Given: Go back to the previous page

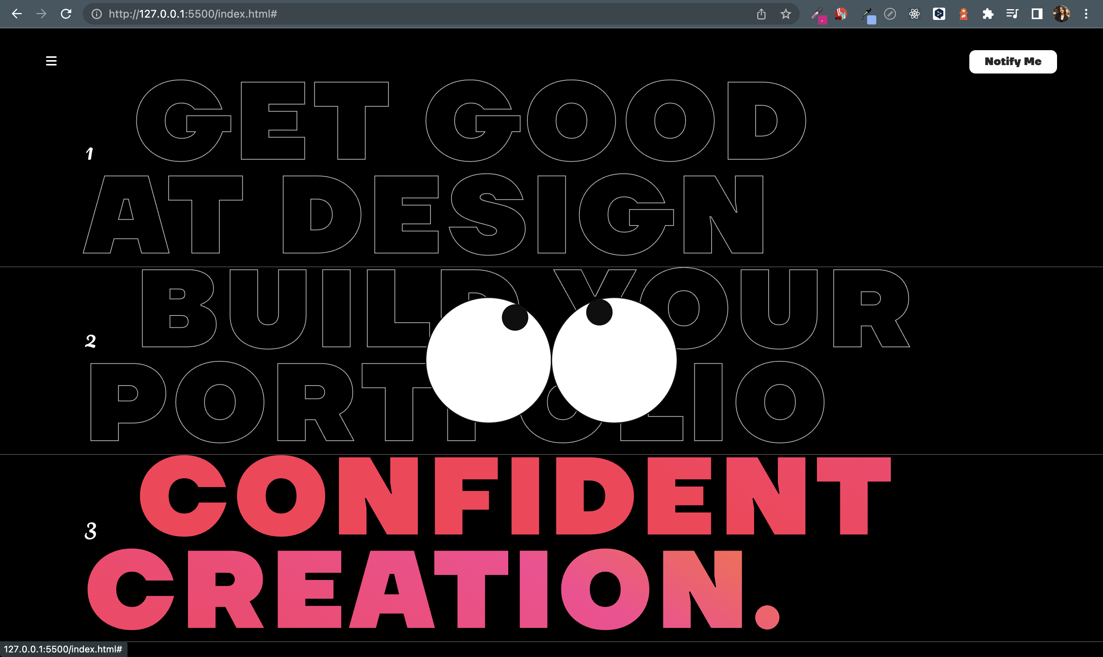Looking at the screenshot, I should point(17,14).
